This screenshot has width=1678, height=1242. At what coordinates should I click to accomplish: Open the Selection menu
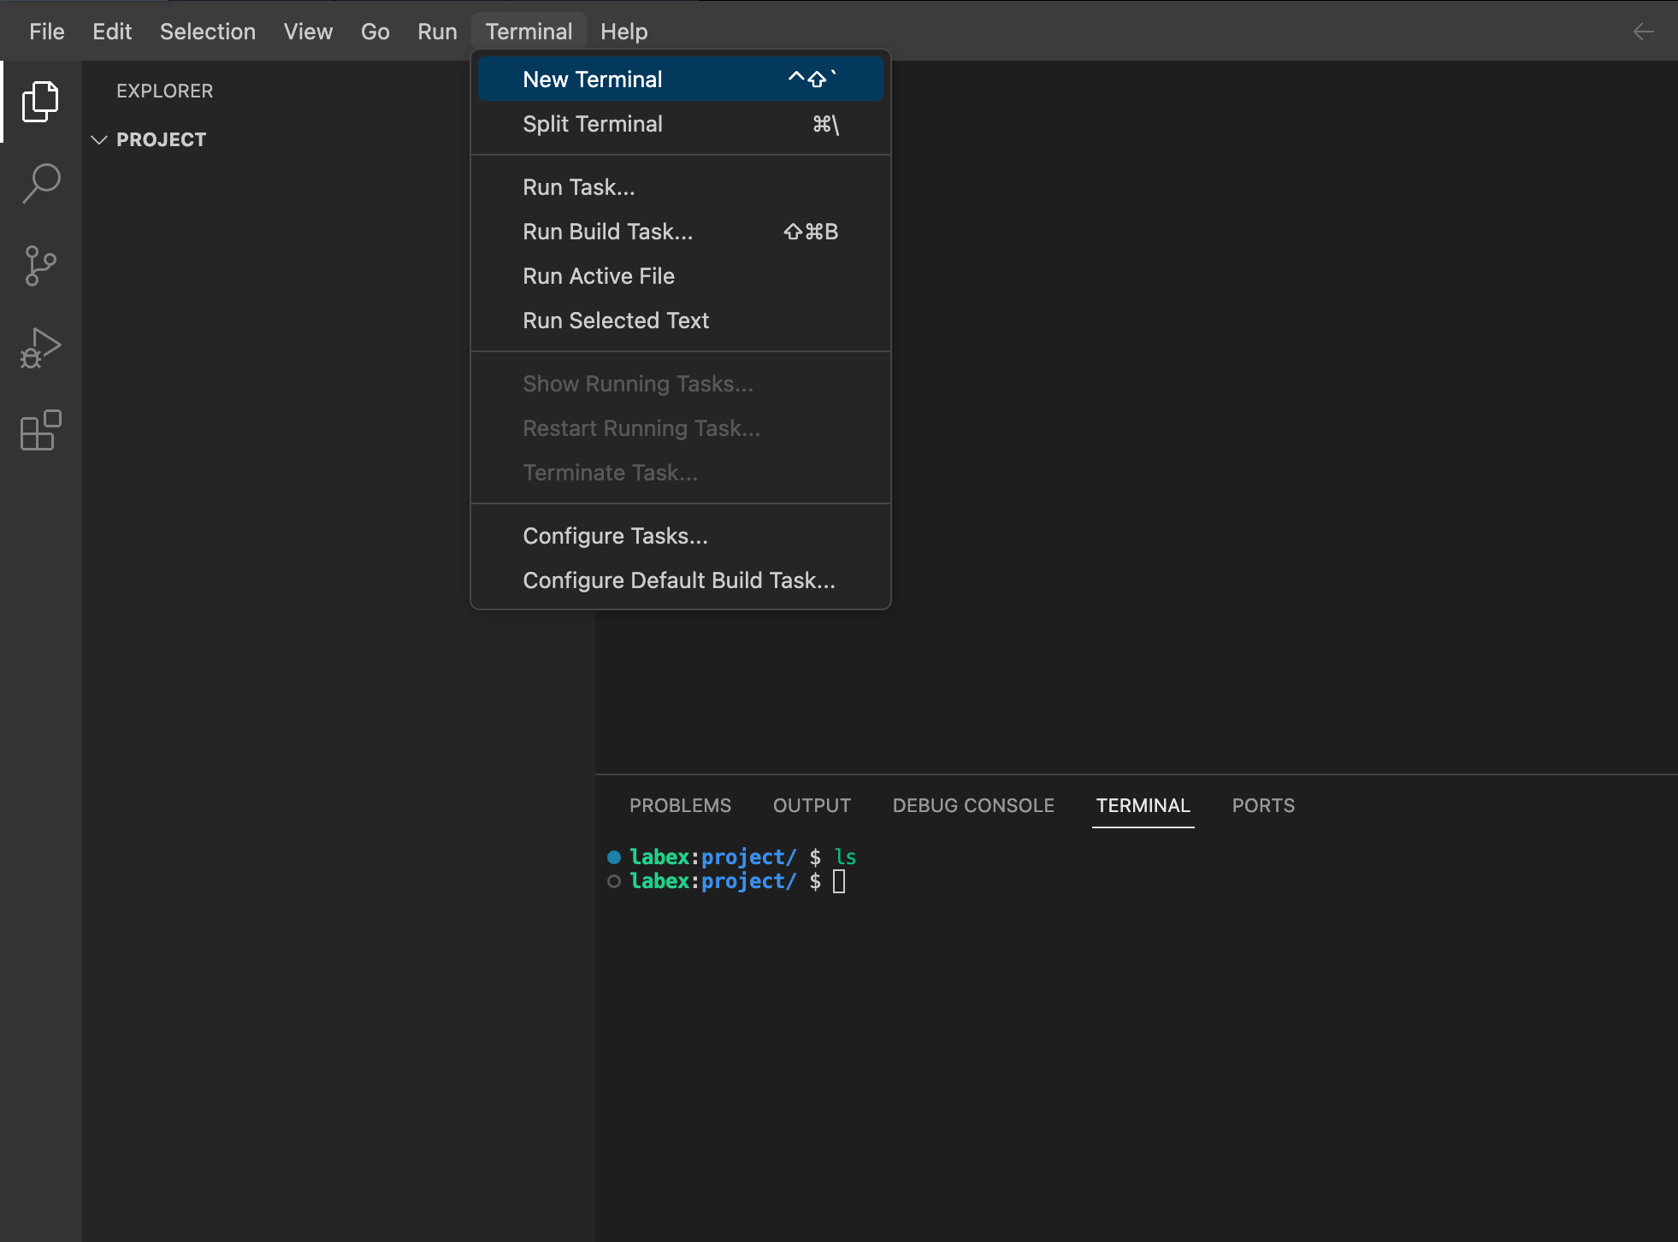pyautogui.click(x=207, y=32)
